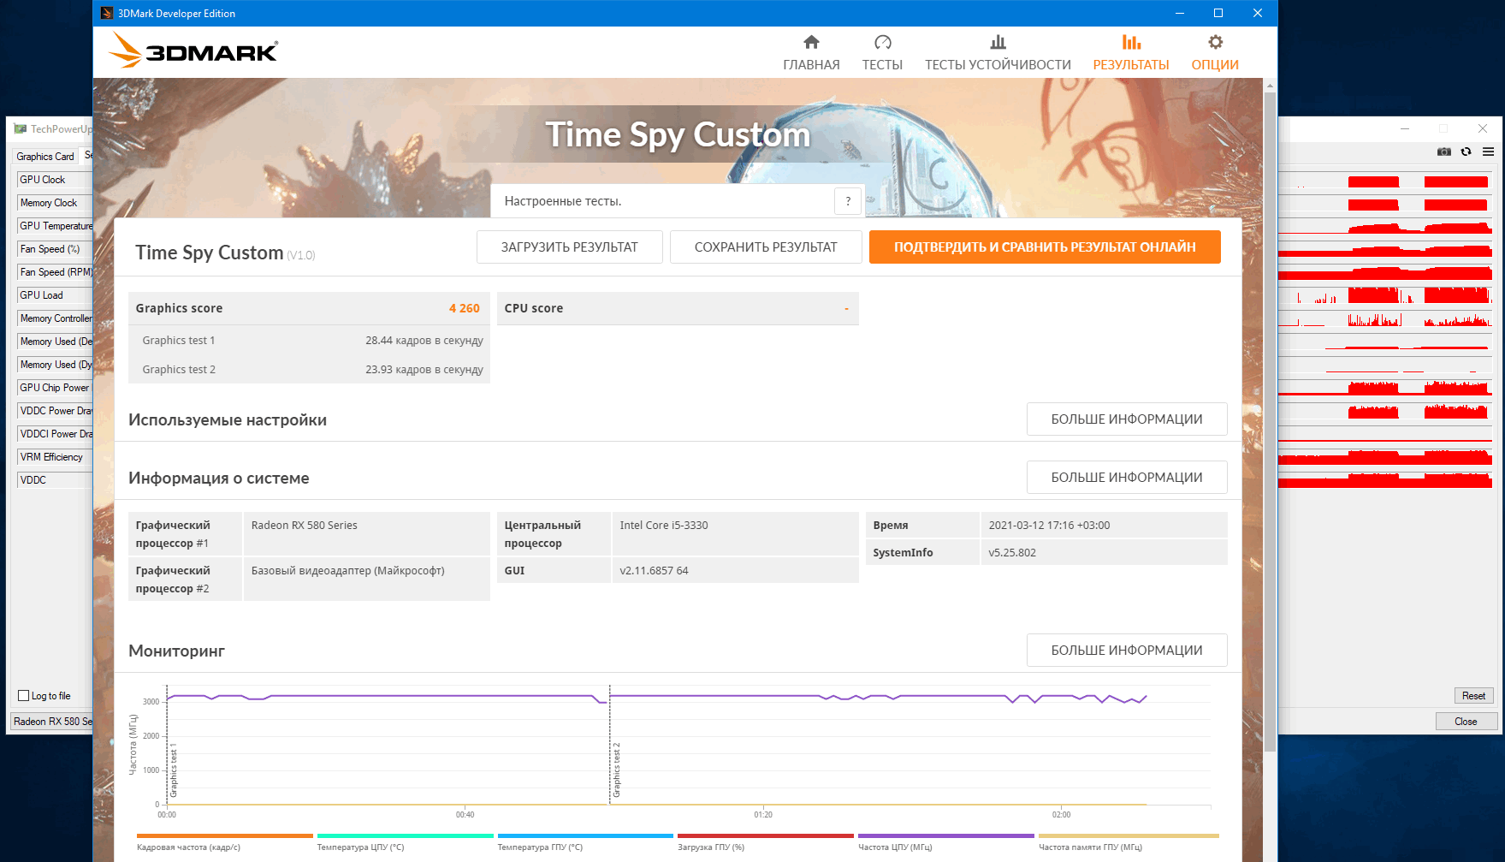1505x862 pixels.
Task: Click the TechPowerUp screenshot camera icon
Action: click(1444, 152)
